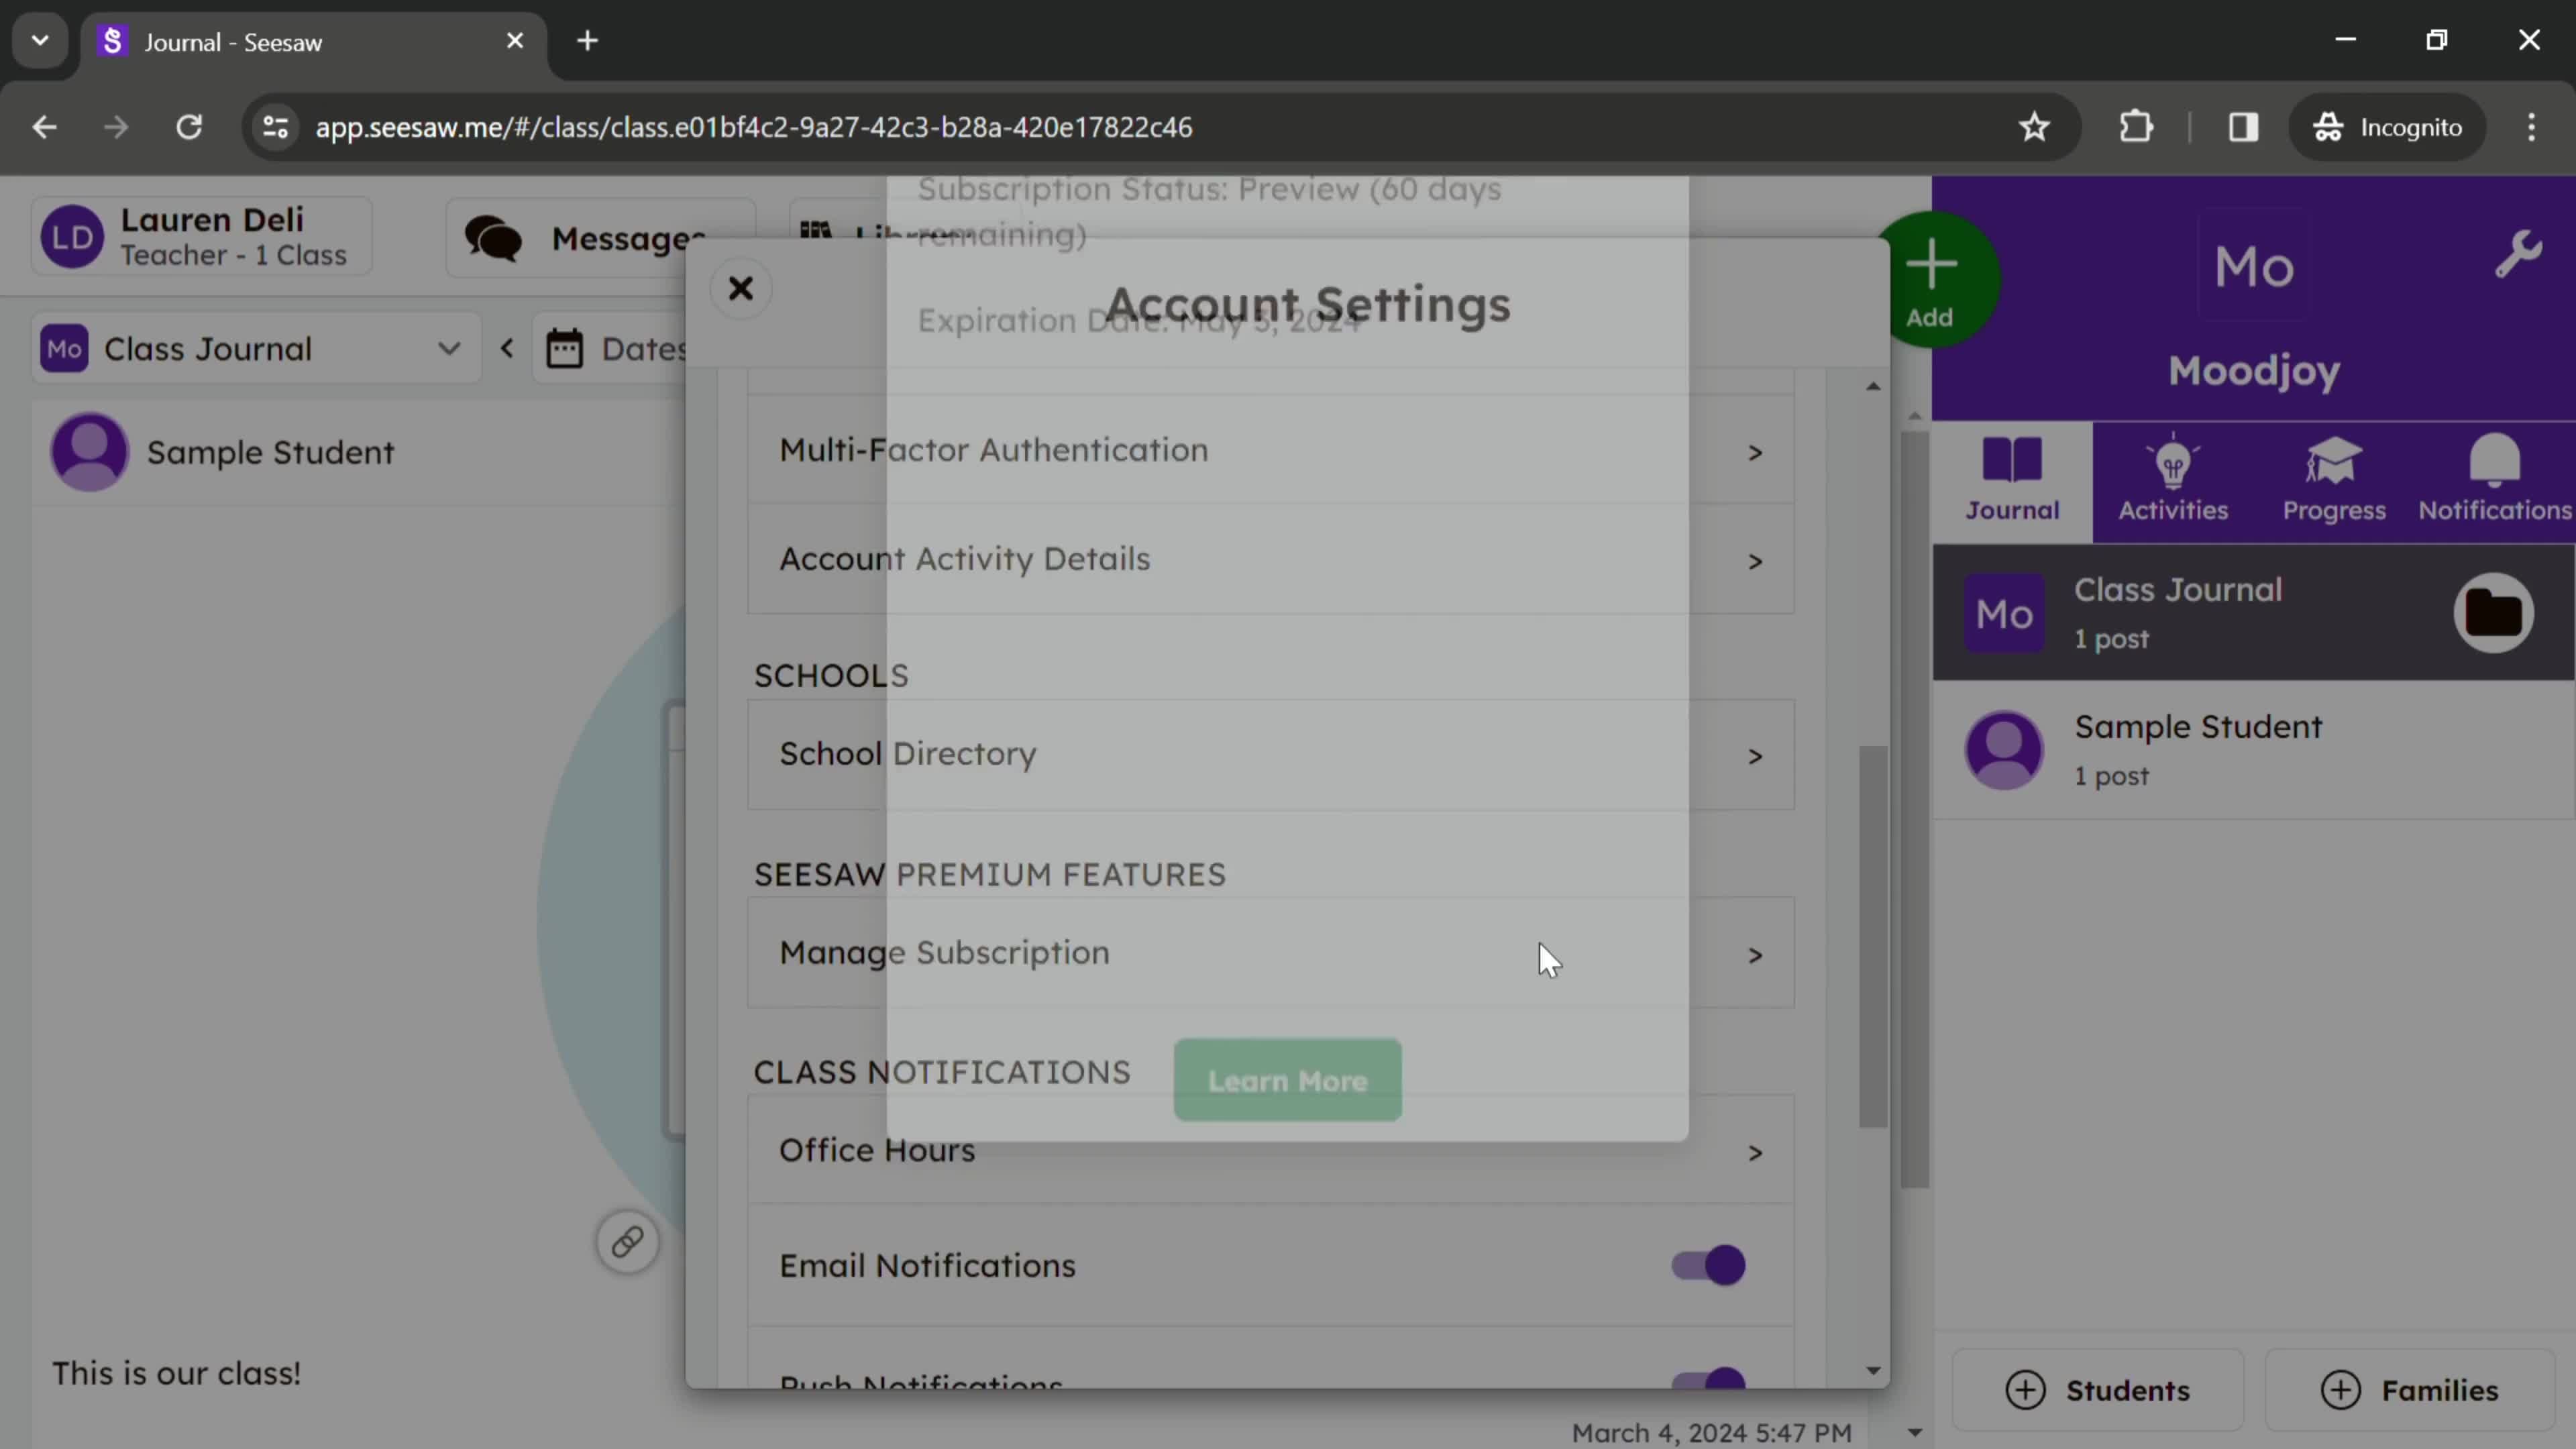
Task: Open the Library icon
Action: [816, 232]
